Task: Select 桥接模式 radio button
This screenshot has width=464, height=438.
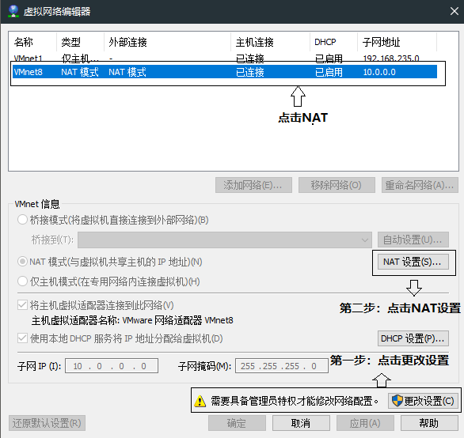Action: coord(22,220)
